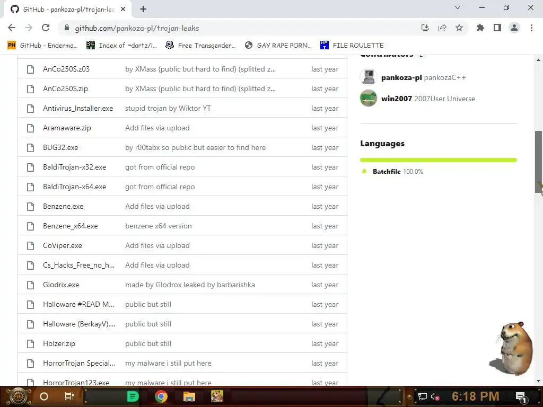Click the page vertical scrollbar thumb

(x=539, y=162)
